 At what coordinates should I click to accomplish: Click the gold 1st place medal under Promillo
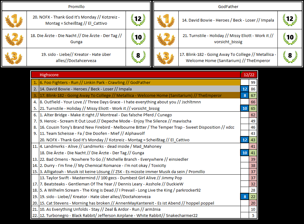(14, 20)
